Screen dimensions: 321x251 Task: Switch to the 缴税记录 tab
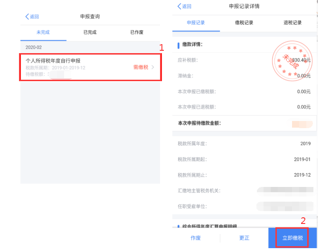click(244, 23)
